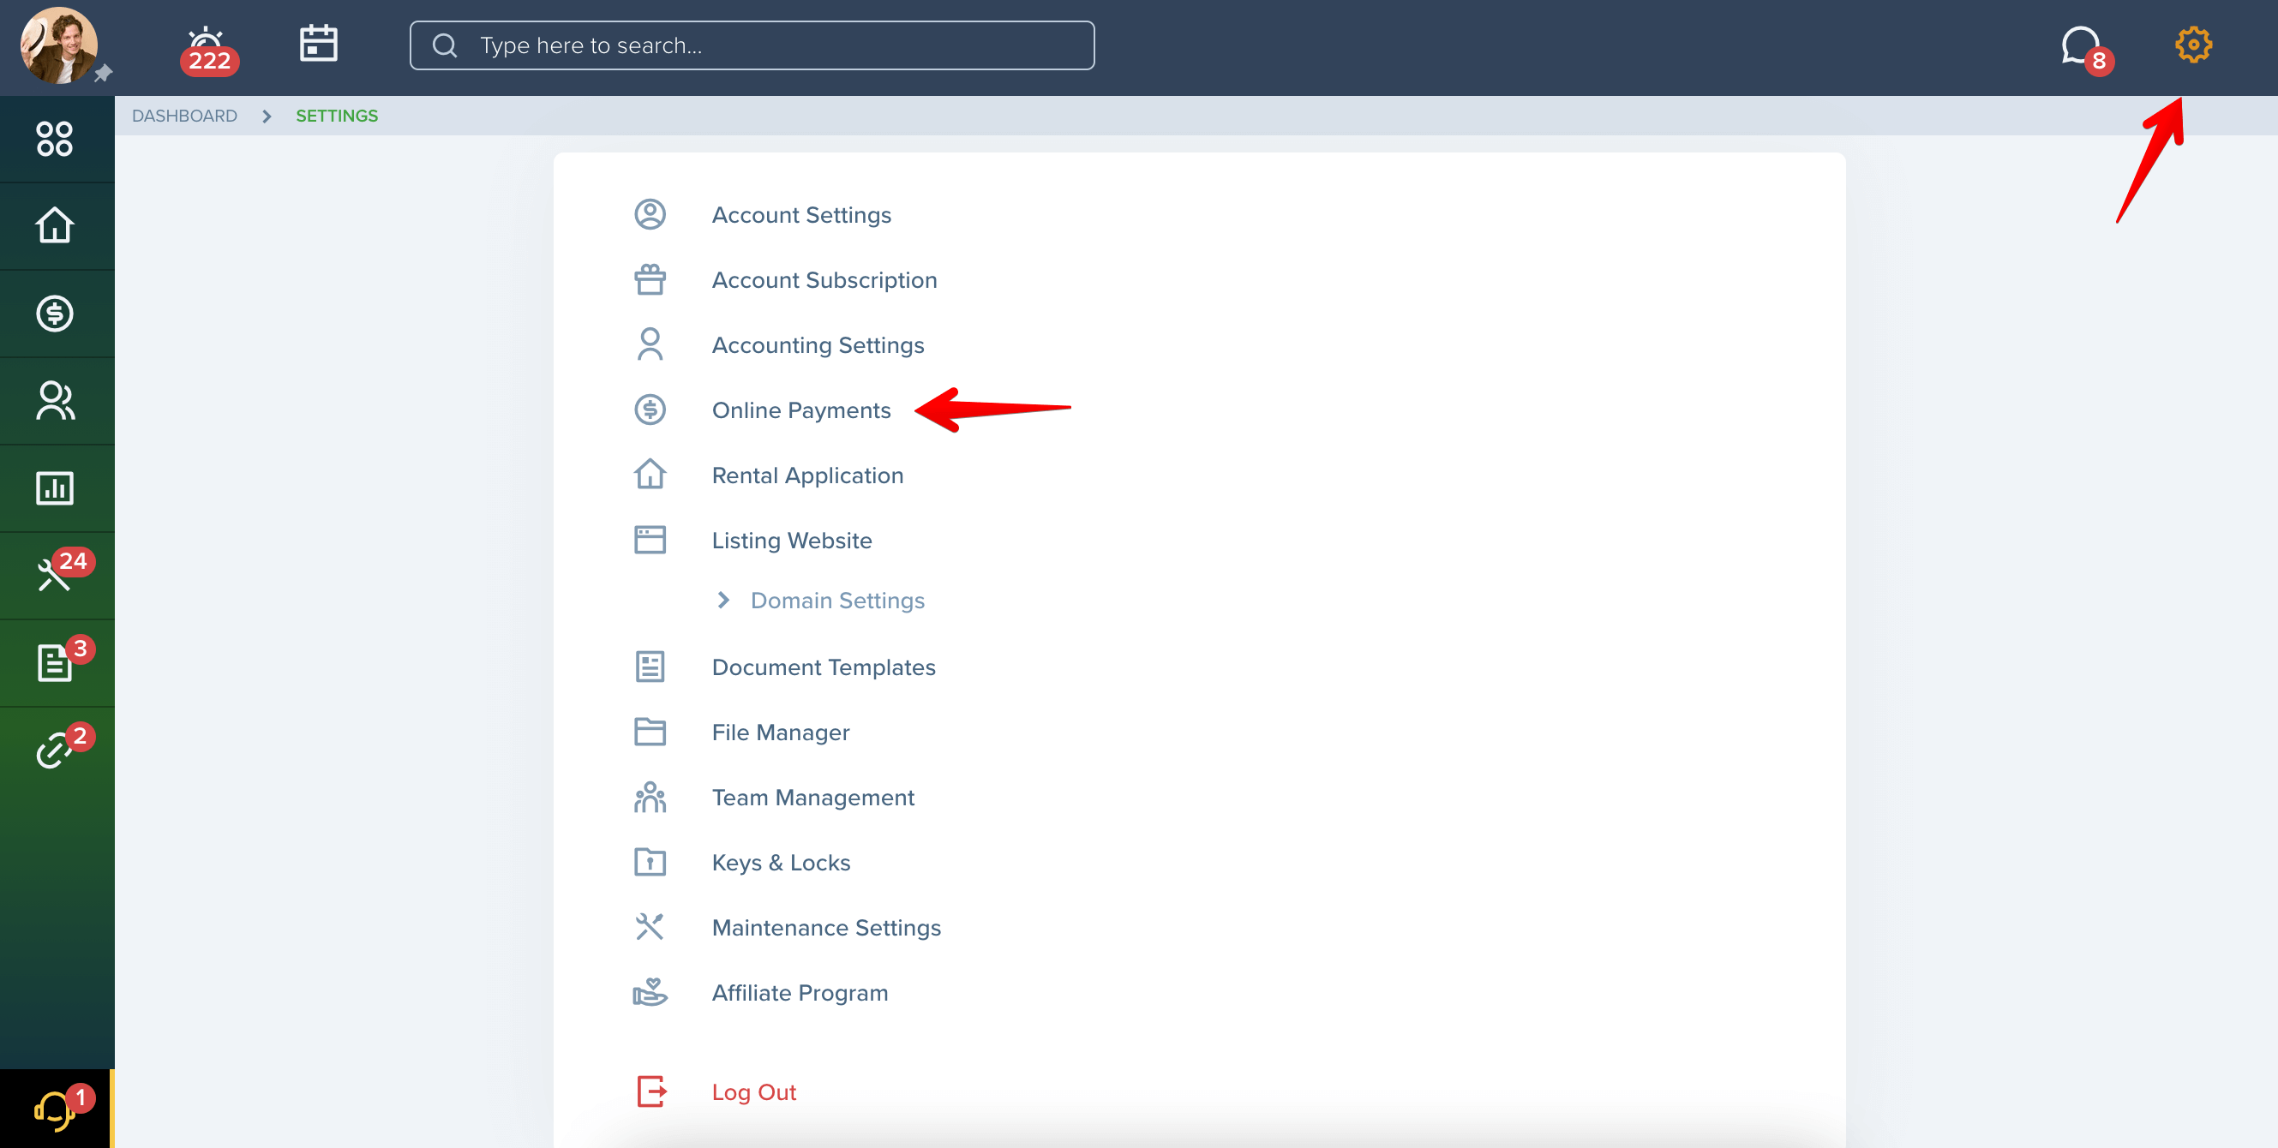Click the Account Settings person-circle icon
The height and width of the screenshot is (1148, 2278).
pyautogui.click(x=650, y=214)
